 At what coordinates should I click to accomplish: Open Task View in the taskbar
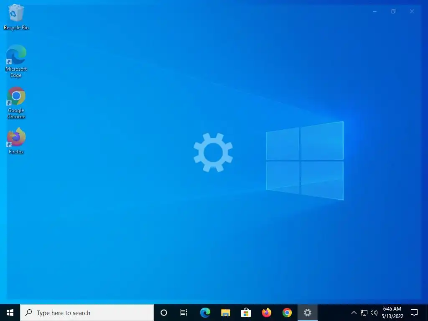[x=184, y=313]
